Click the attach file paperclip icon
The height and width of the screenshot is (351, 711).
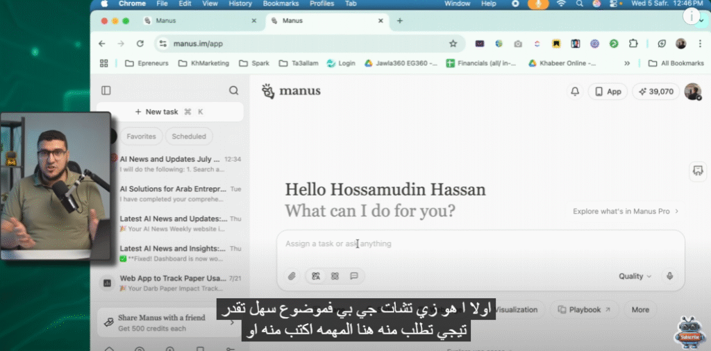292,276
